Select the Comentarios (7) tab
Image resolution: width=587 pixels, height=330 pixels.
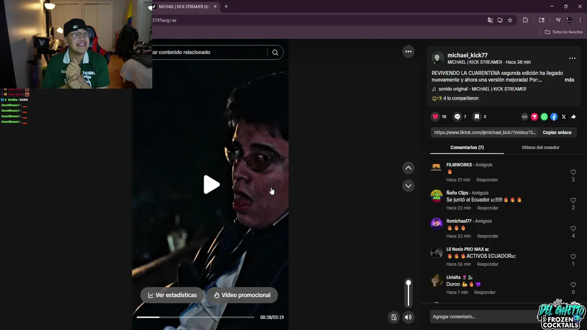[467, 148]
